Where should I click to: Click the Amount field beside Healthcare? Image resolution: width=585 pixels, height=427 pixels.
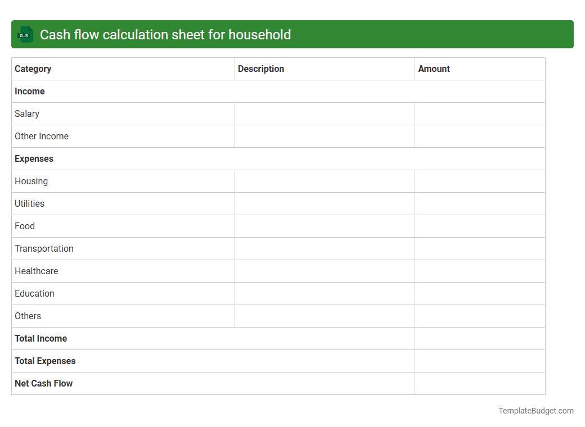pyautogui.click(x=479, y=271)
